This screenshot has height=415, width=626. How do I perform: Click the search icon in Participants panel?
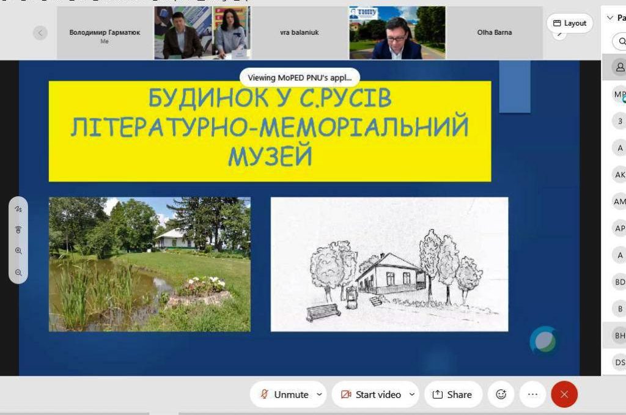point(622,42)
